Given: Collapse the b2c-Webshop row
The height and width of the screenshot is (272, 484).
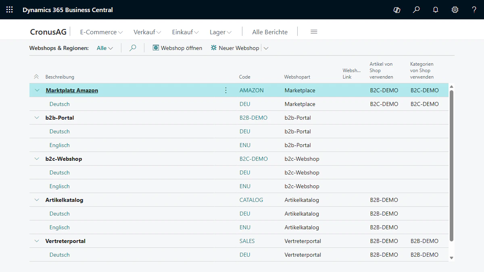Looking at the screenshot, I should click(37, 159).
